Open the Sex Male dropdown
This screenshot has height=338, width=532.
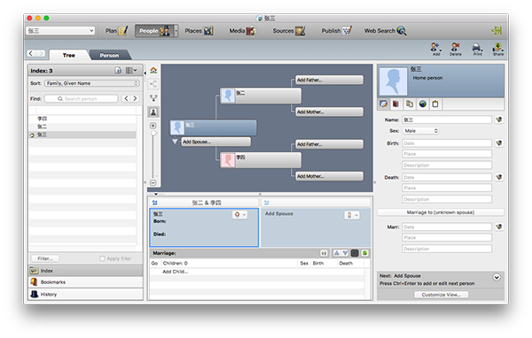(x=420, y=131)
